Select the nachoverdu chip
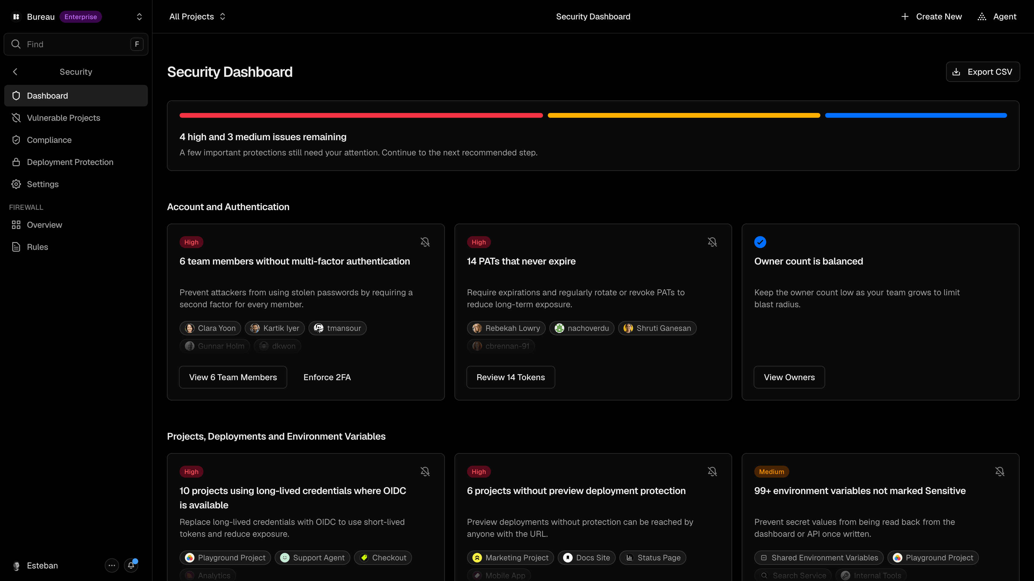Image resolution: width=1034 pixels, height=581 pixels. pos(582,328)
